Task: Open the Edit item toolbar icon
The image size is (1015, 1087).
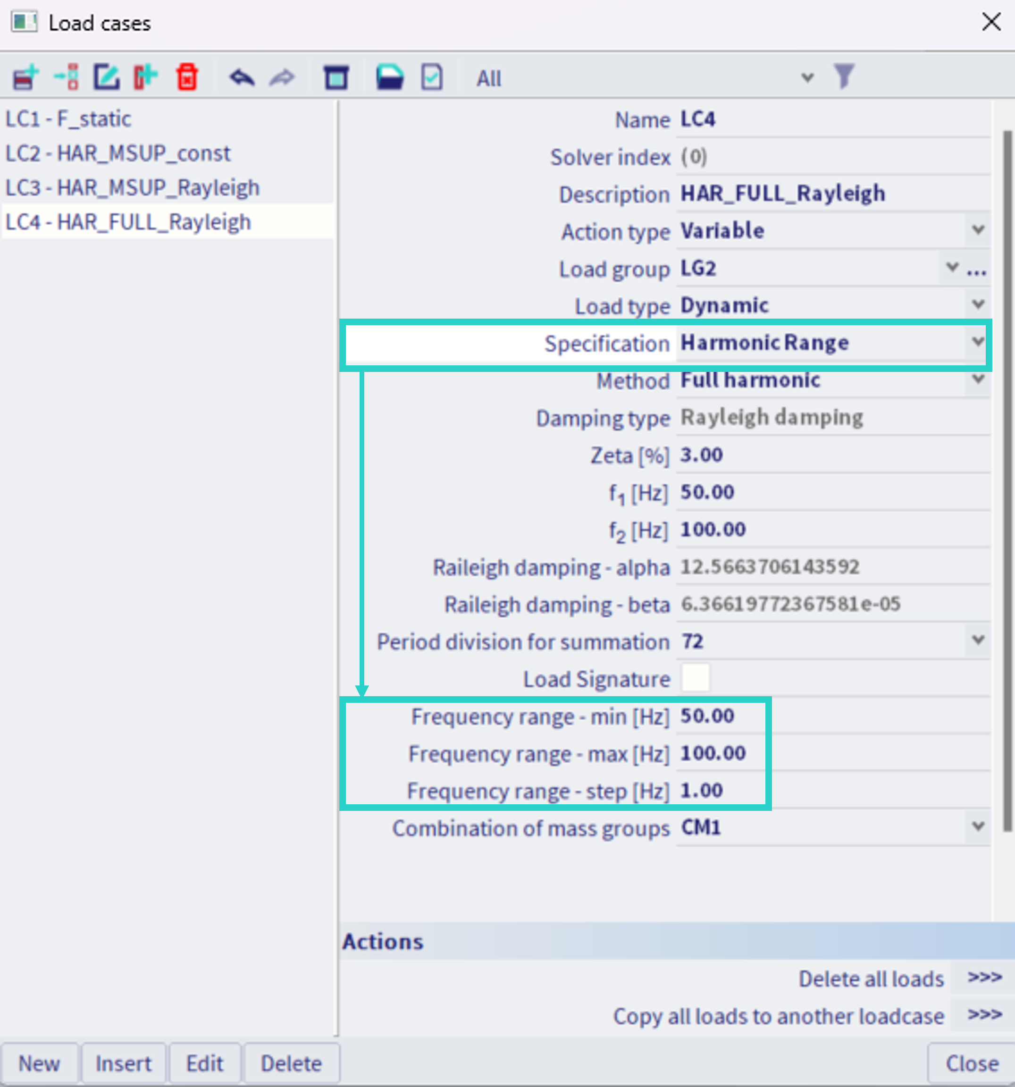Action: pyautogui.click(x=107, y=76)
